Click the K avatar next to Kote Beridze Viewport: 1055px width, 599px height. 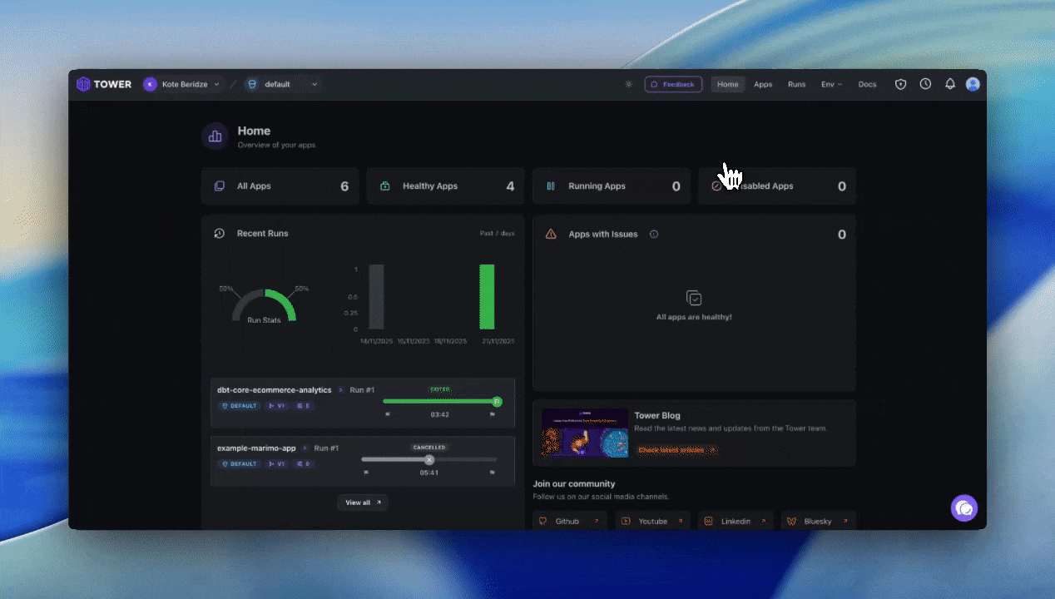(150, 84)
